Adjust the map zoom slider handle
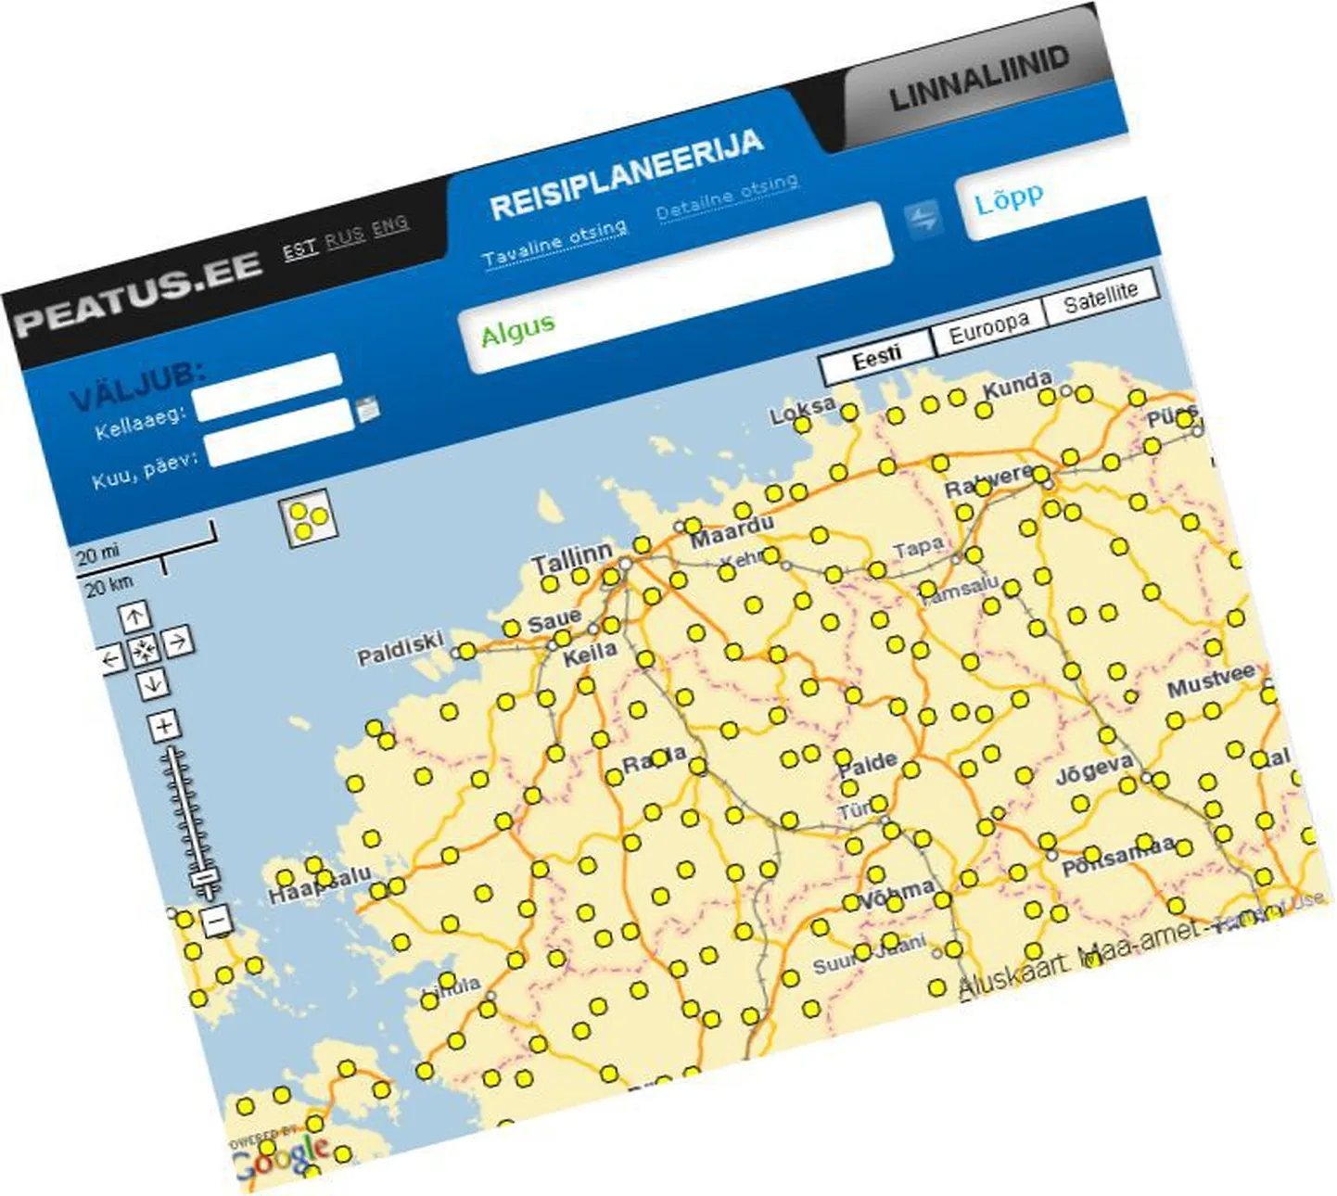Viewport: 1337px width, 1196px height. [204, 879]
